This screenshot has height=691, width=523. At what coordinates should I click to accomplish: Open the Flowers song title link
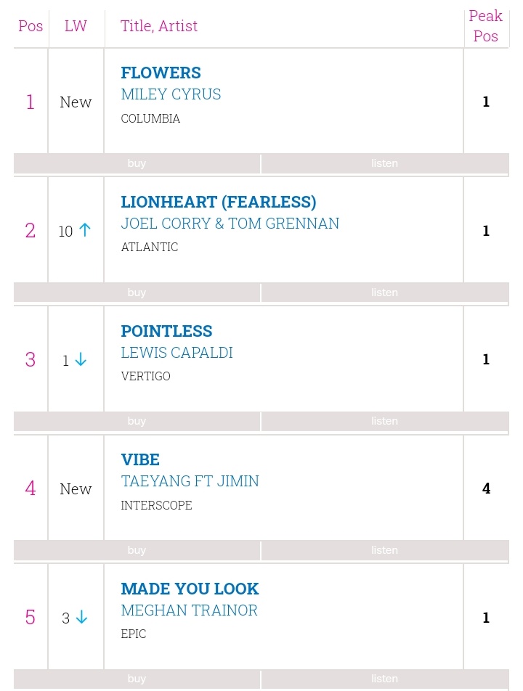161,73
